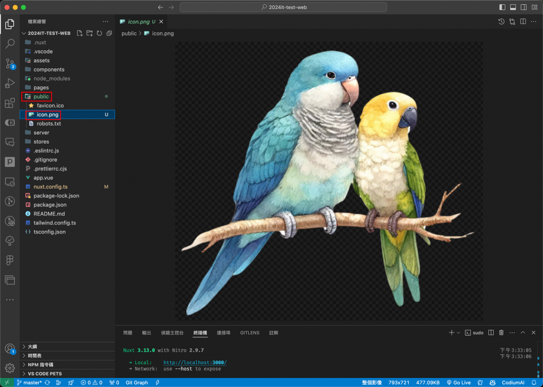
Task: Split the editor to the right
Action: point(523,22)
